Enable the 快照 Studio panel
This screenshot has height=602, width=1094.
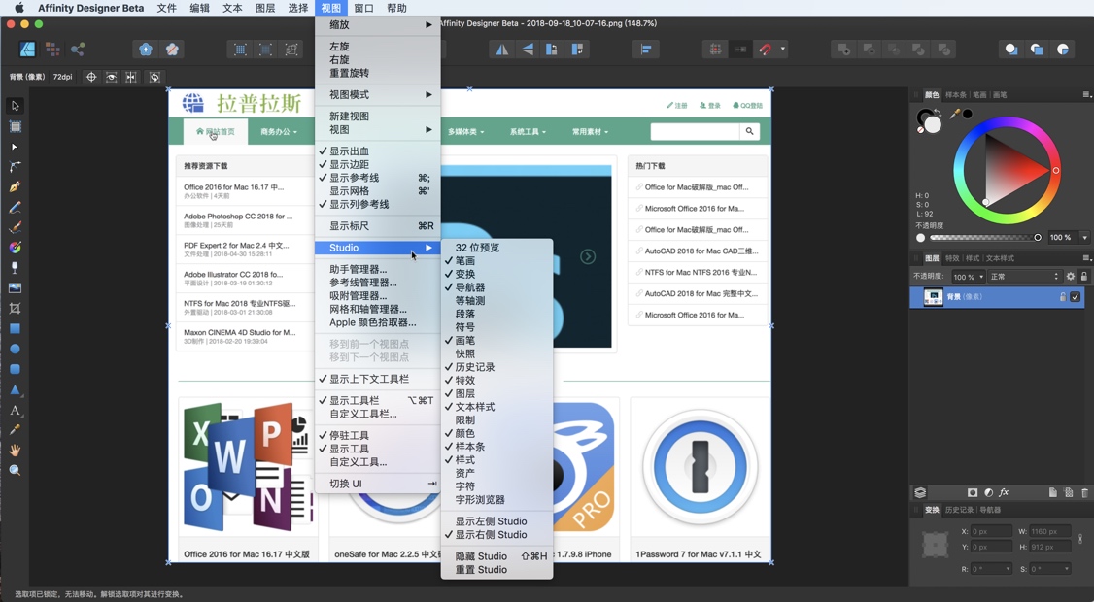pos(496,353)
